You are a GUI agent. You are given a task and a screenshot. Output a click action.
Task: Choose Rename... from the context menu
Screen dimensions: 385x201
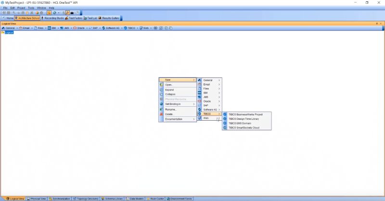[x=178, y=110]
